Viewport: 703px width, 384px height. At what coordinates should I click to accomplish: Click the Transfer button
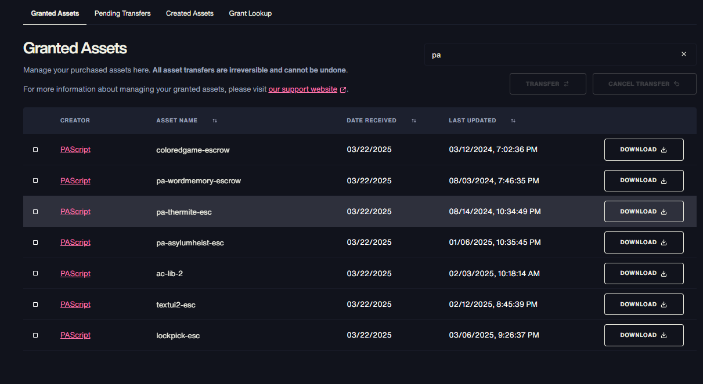547,84
